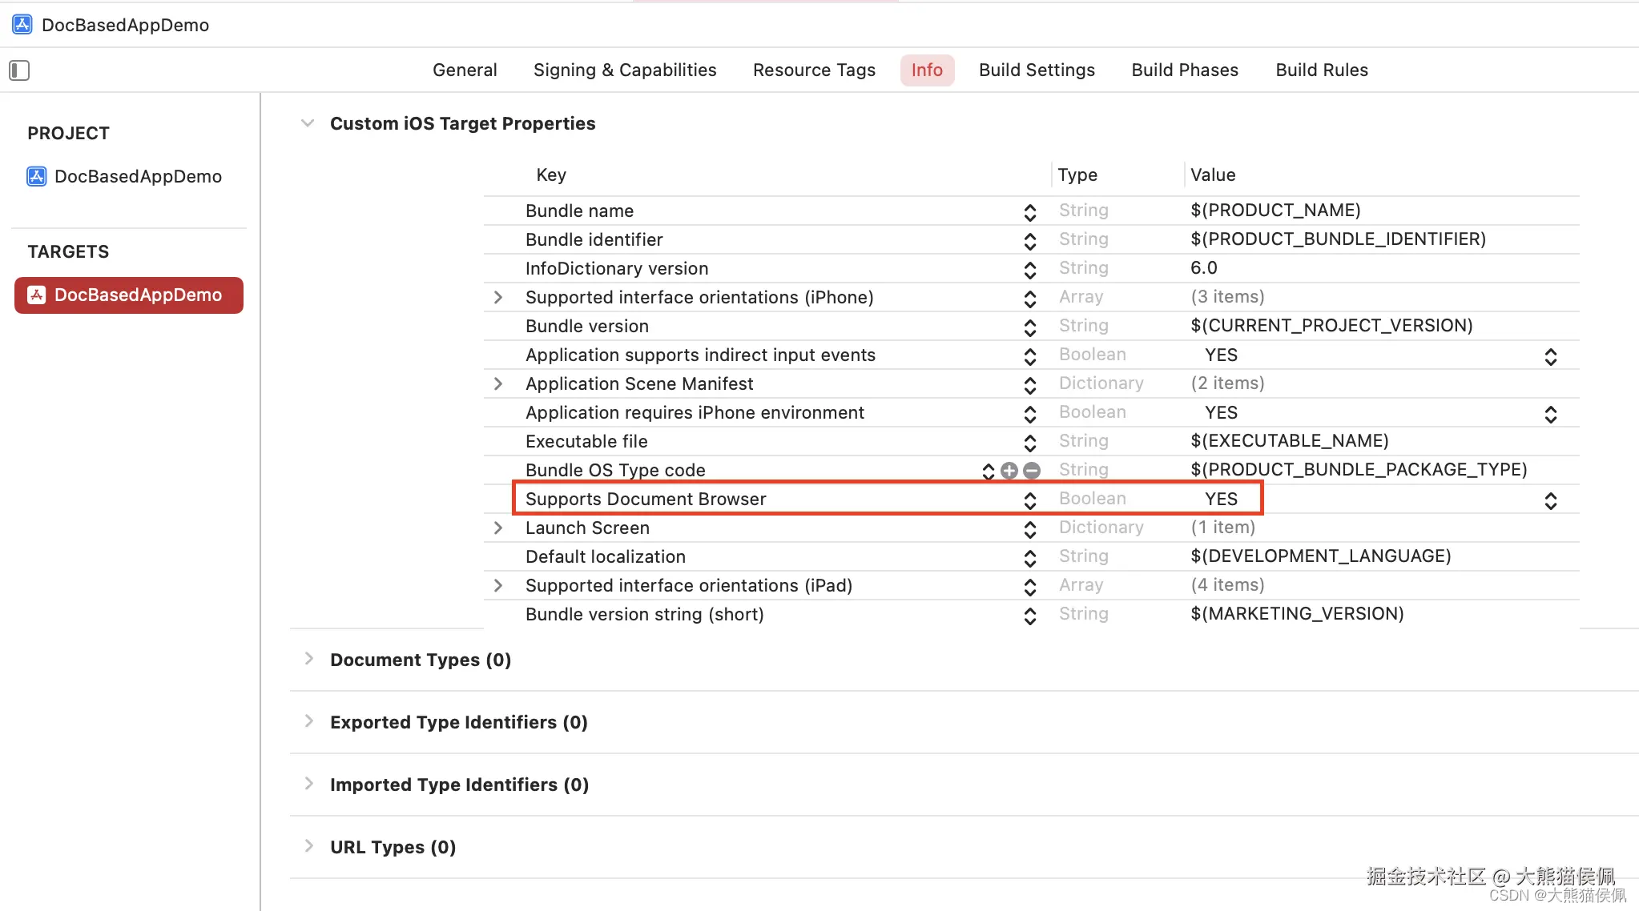The width and height of the screenshot is (1639, 911).
Task: Open Boolean value popup for Supports Document Browser
Action: click(1550, 501)
